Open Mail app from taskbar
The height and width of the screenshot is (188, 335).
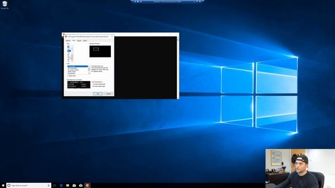click(81, 185)
